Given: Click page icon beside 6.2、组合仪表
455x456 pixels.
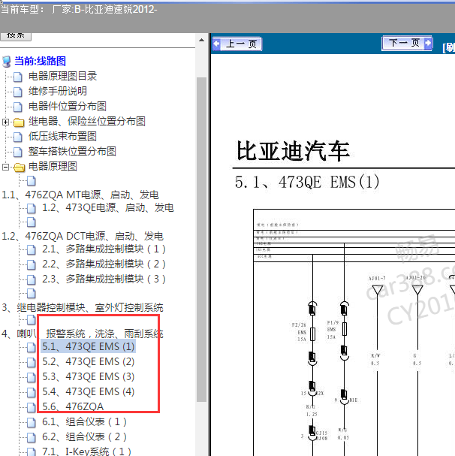Looking at the screenshot, I should tap(31, 438).
